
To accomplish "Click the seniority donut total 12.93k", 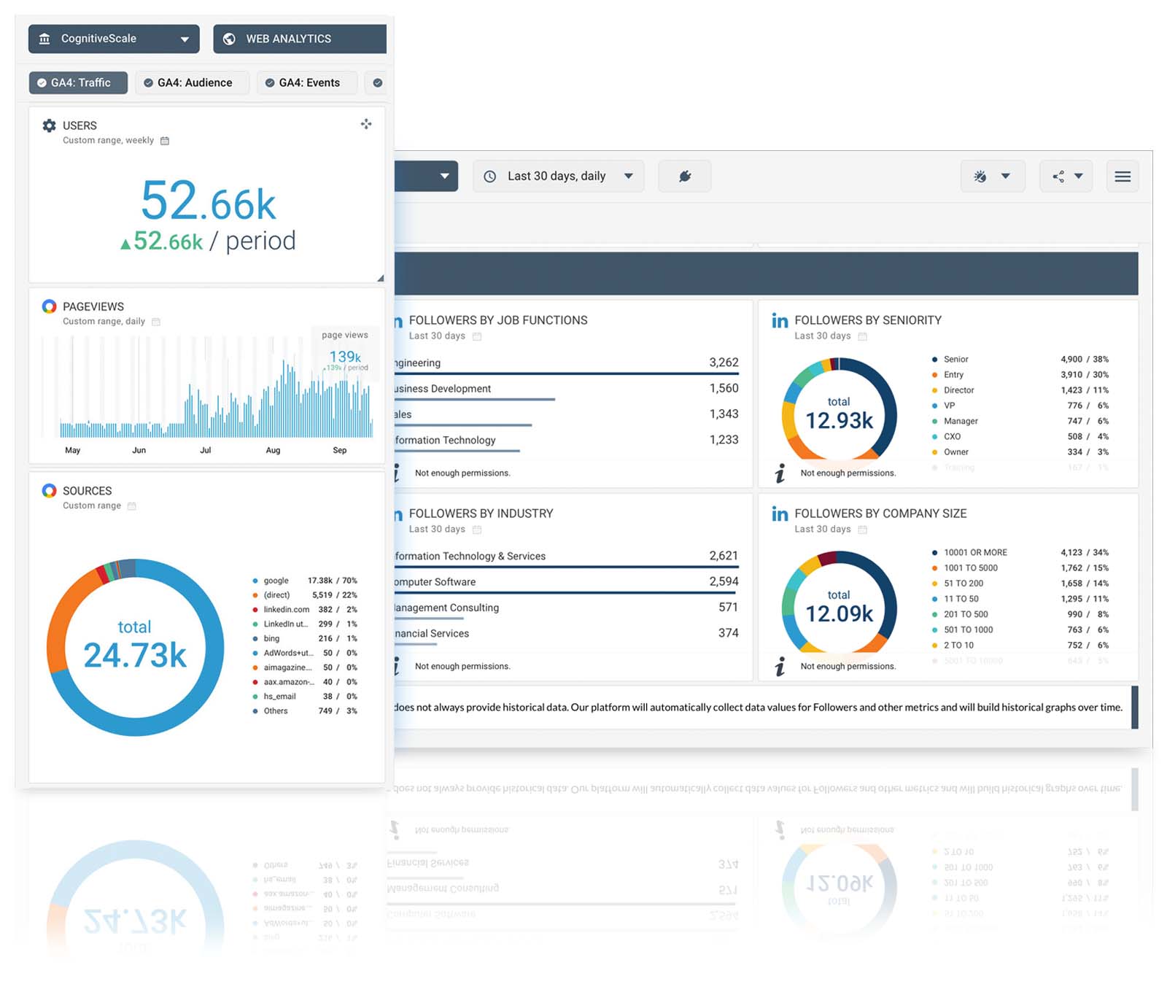I will click(x=839, y=414).
